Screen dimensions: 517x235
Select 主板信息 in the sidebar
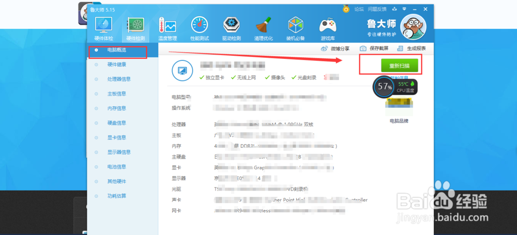click(x=117, y=93)
